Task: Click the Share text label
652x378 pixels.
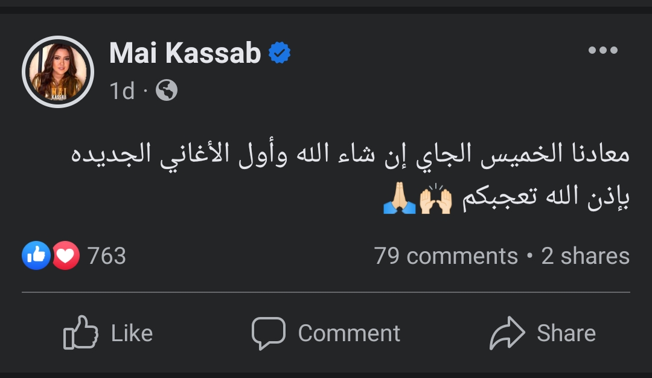Action: 566,333
